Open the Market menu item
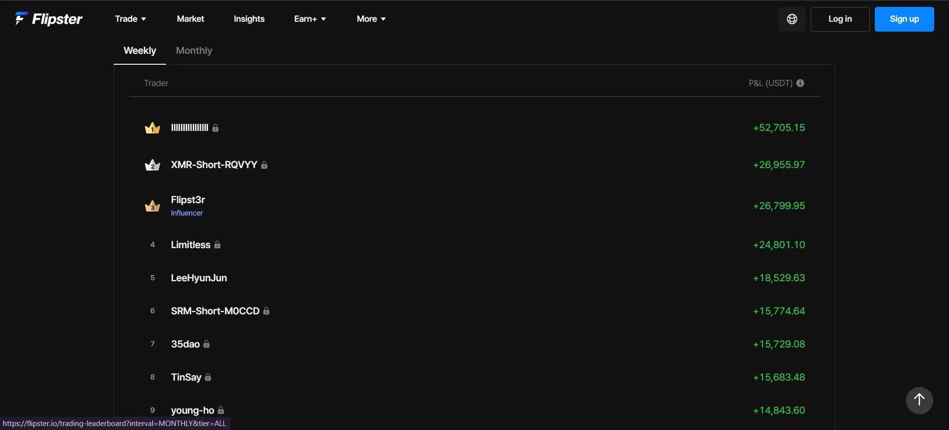Viewport: 949px width, 430px height. point(190,19)
